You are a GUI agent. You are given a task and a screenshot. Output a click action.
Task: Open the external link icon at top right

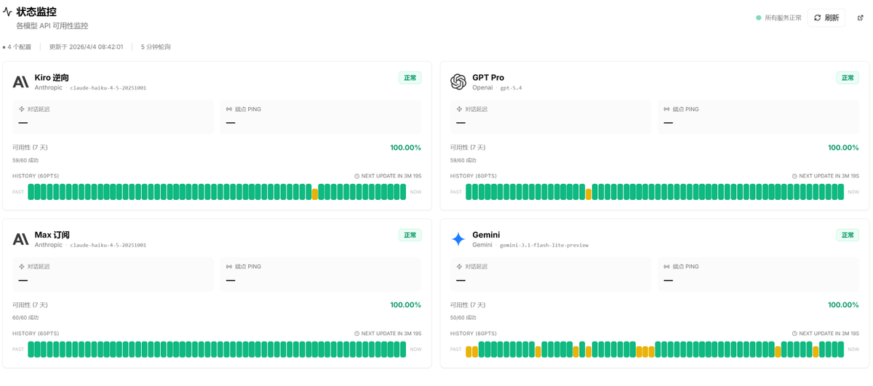[x=861, y=17]
